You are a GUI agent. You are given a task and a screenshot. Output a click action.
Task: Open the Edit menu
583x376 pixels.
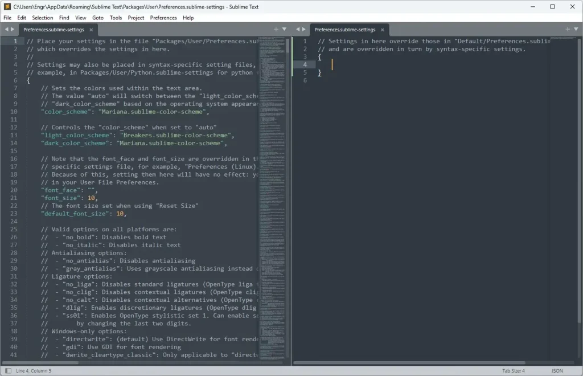tap(22, 18)
